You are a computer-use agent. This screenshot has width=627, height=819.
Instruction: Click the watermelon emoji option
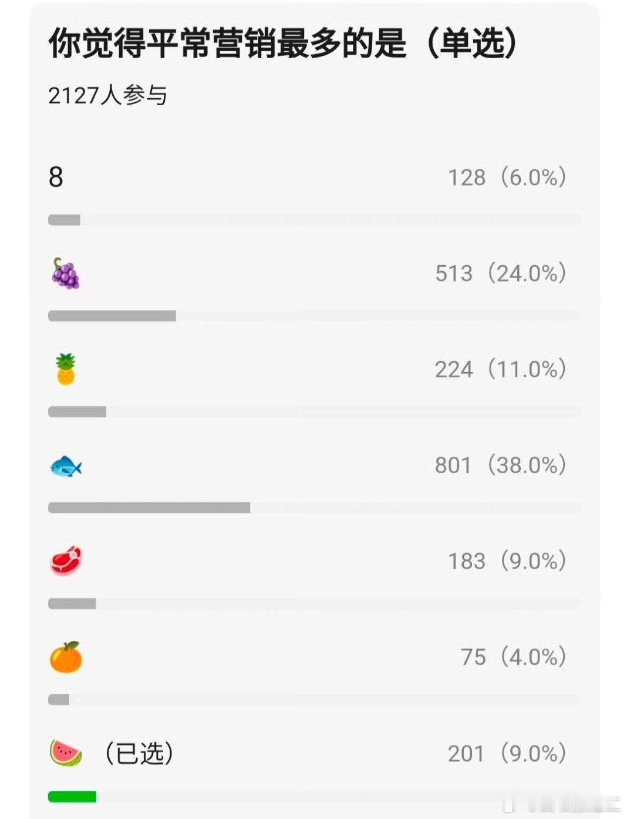[x=66, y=753]
